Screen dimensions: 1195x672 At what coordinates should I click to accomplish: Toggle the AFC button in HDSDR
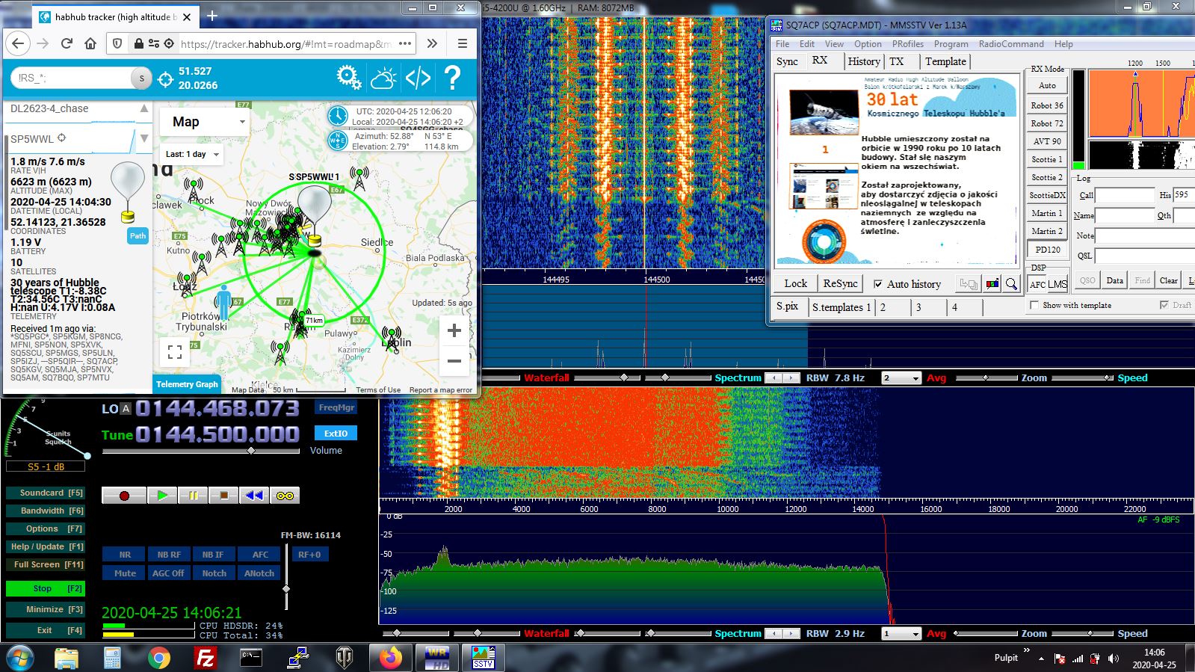click(260, 555)
